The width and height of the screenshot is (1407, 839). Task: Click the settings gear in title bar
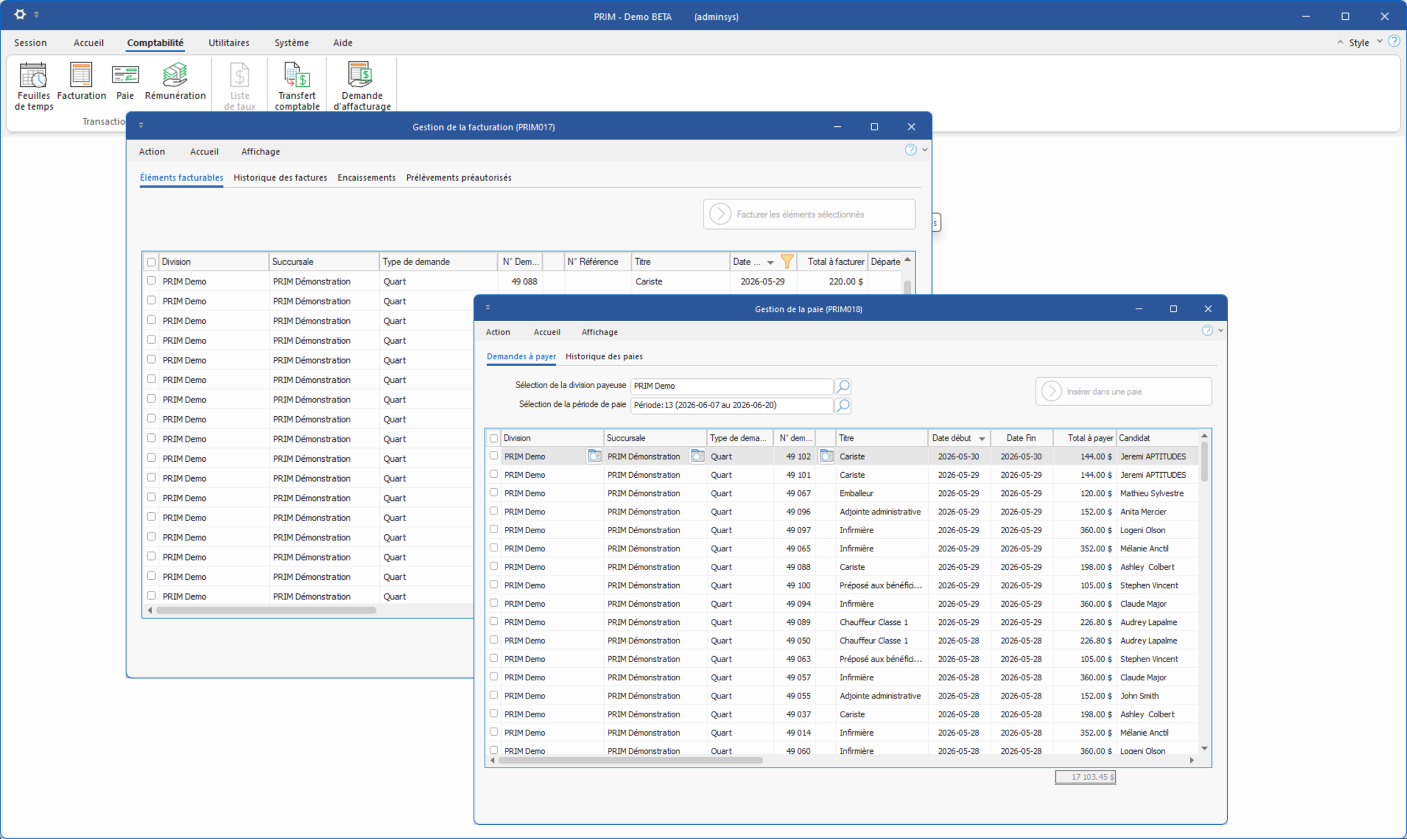pyautogui.click(x=20, y=14)
